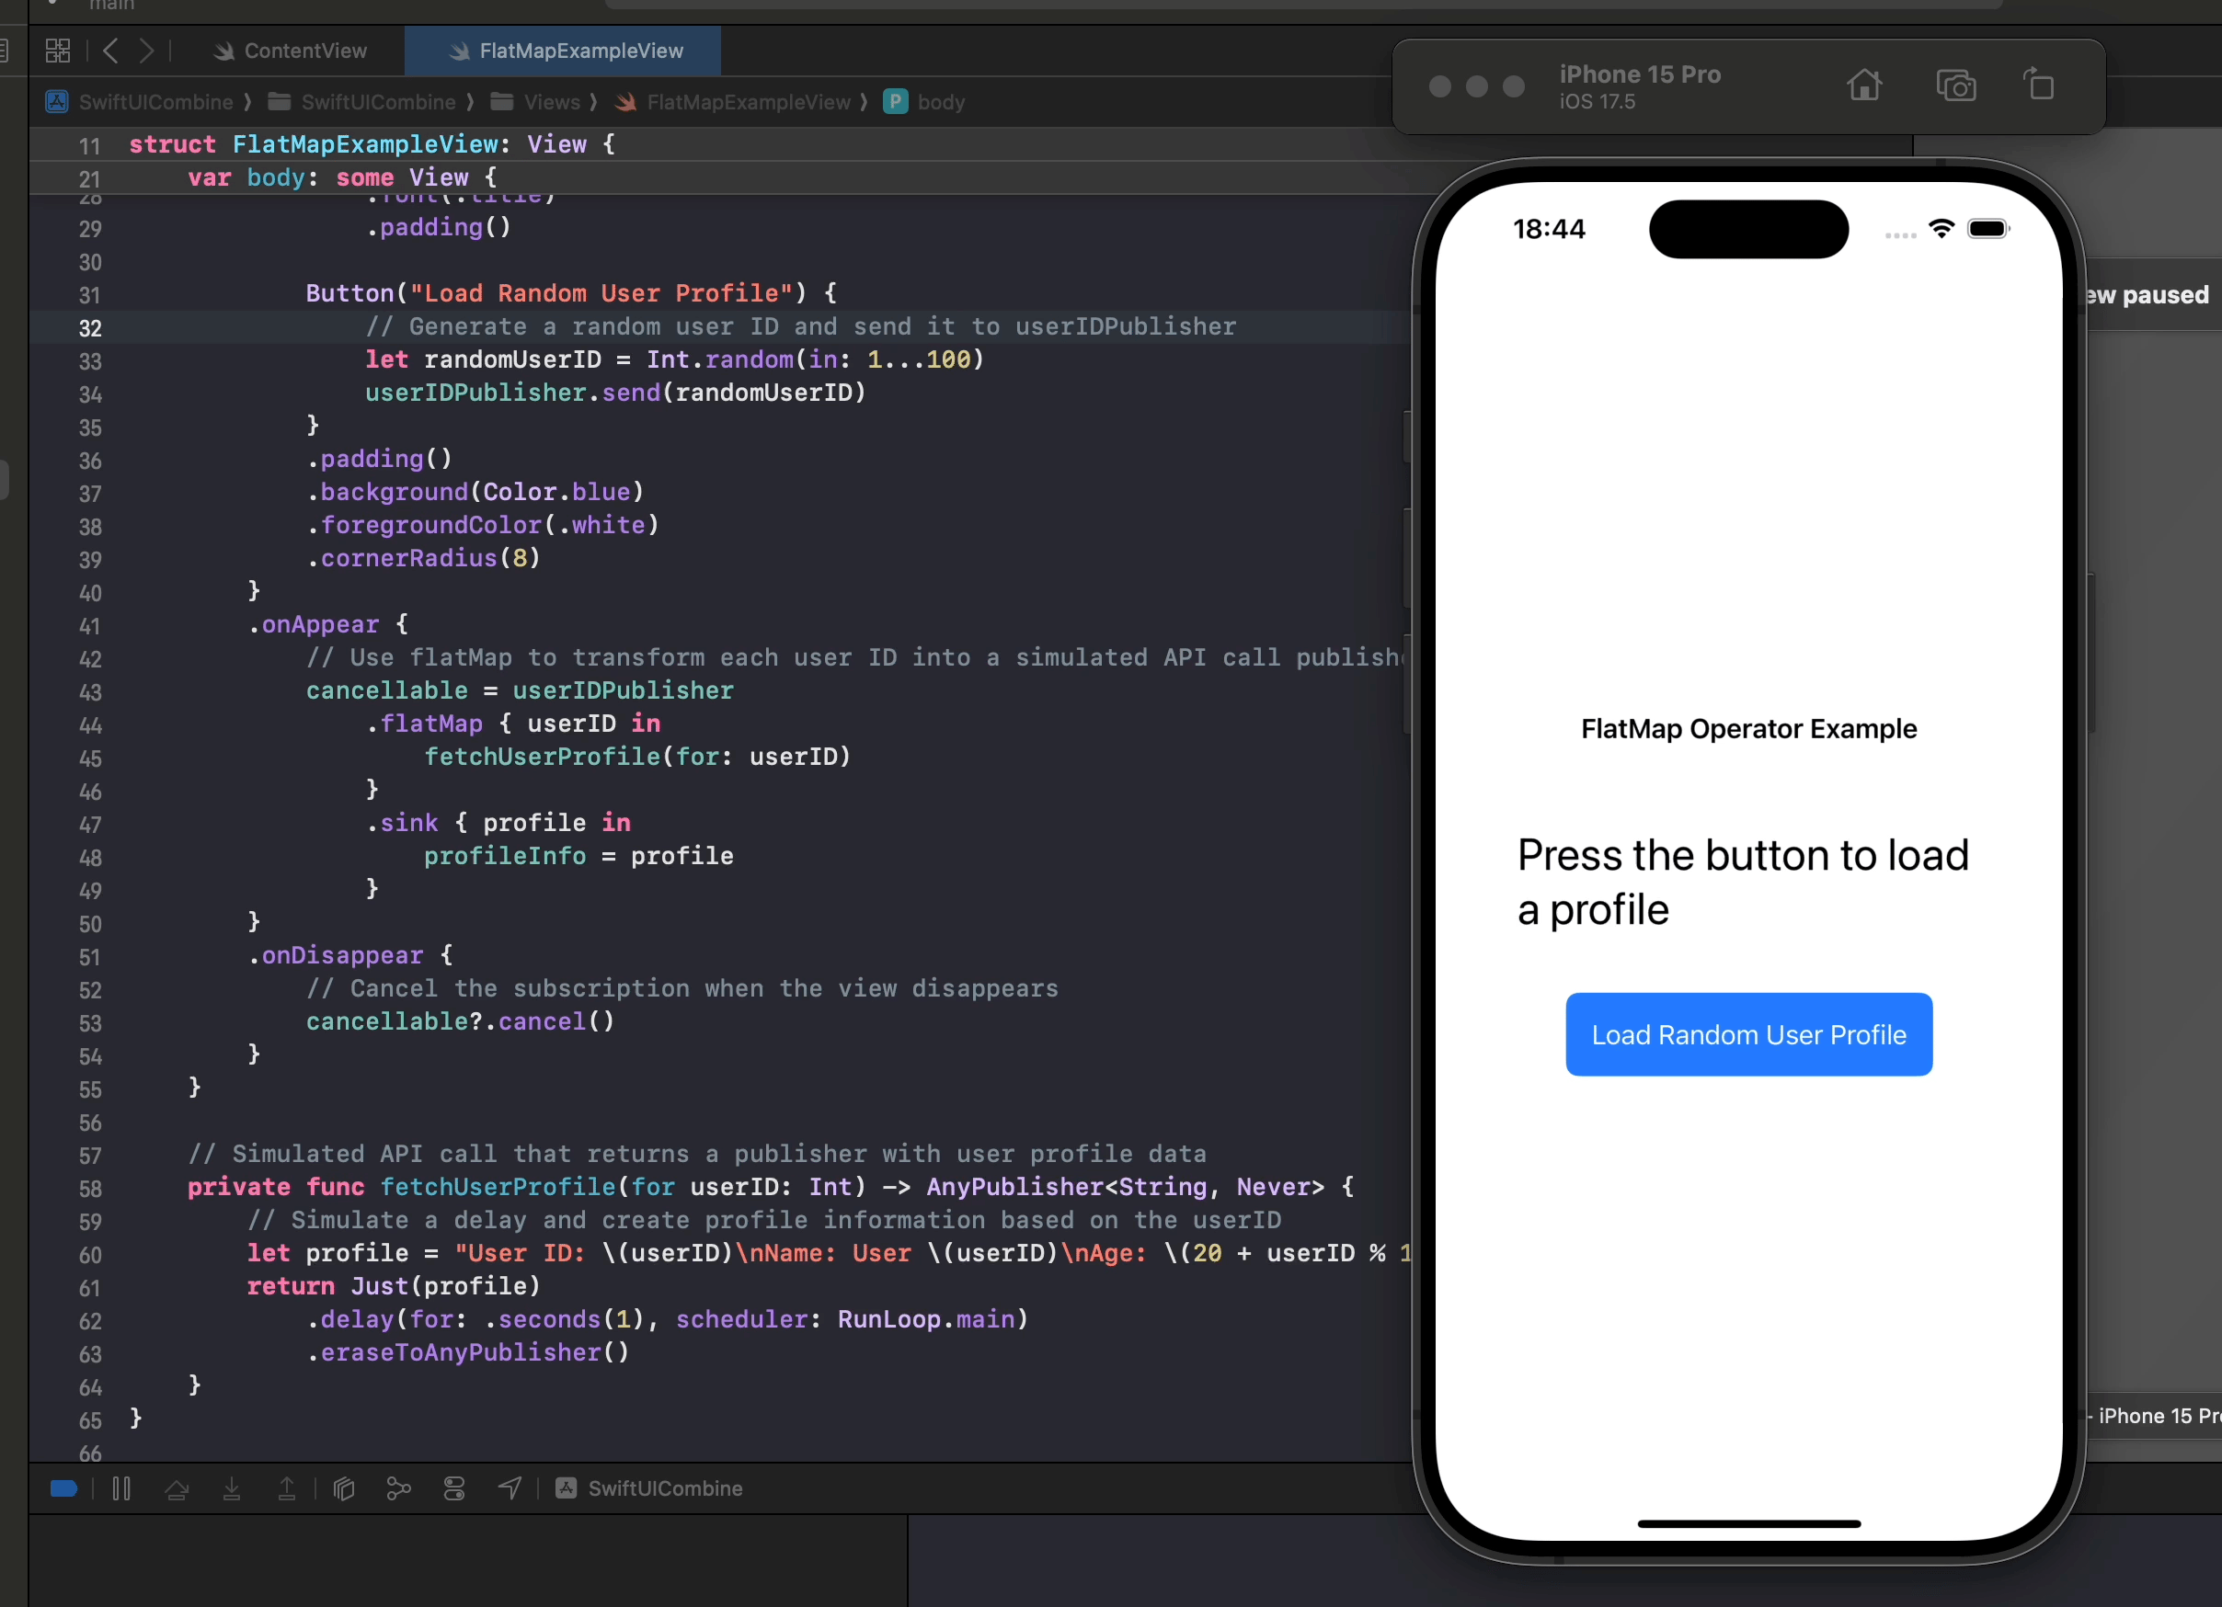Click the grid/structure view icon
The image size is (2222, 1607).
(x=59, y=50)
